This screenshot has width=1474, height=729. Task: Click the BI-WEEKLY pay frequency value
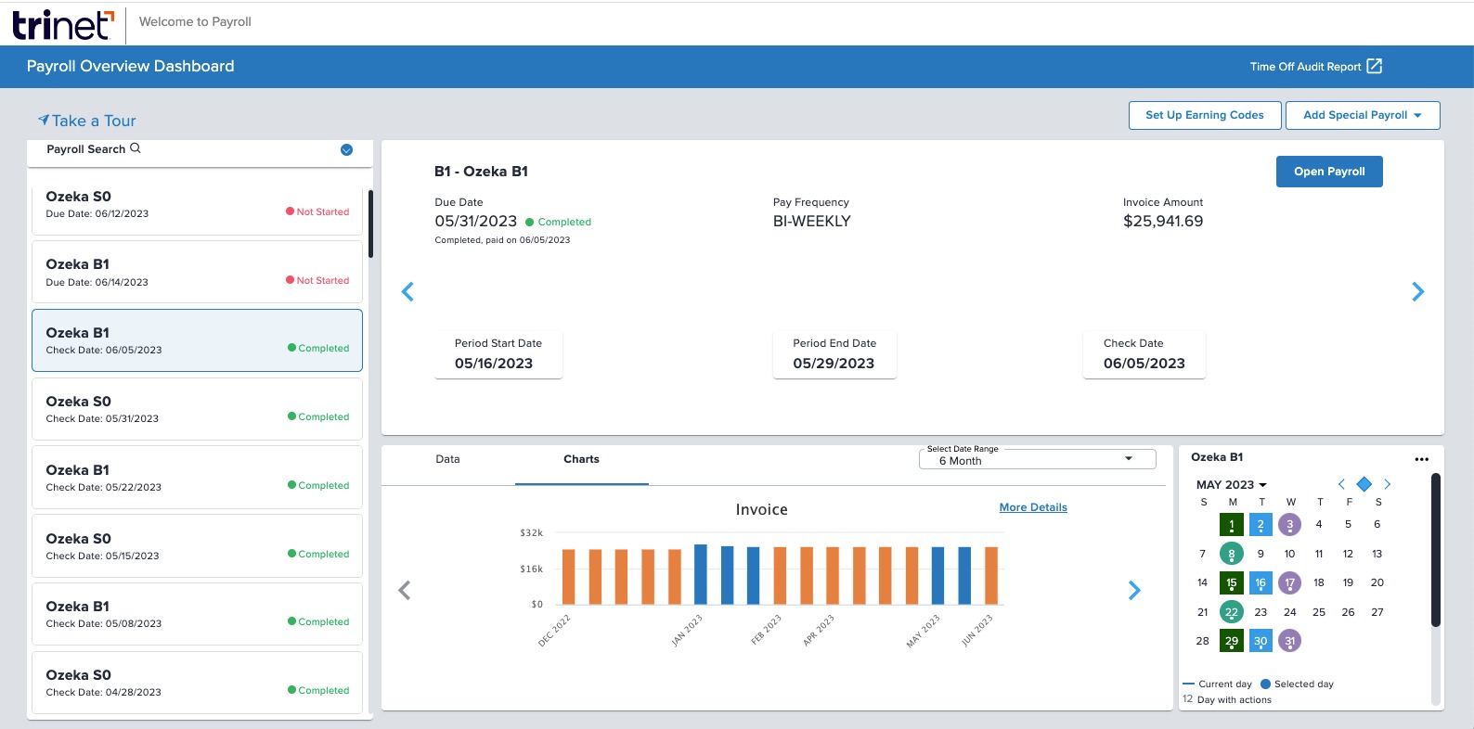tap(812, 222)
